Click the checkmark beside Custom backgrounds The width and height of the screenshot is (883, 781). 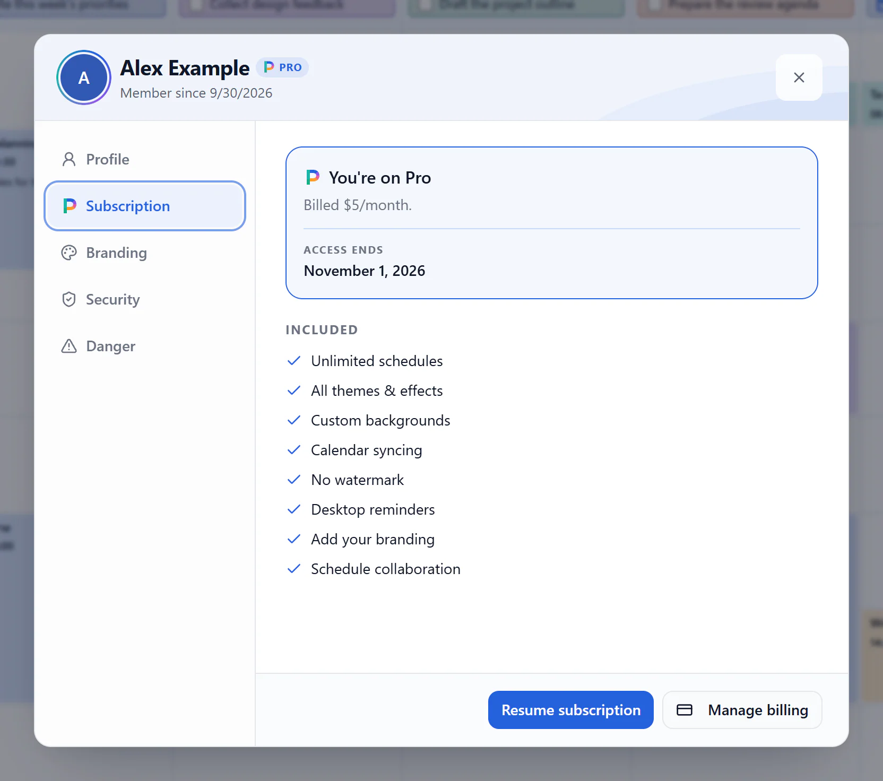294,420
